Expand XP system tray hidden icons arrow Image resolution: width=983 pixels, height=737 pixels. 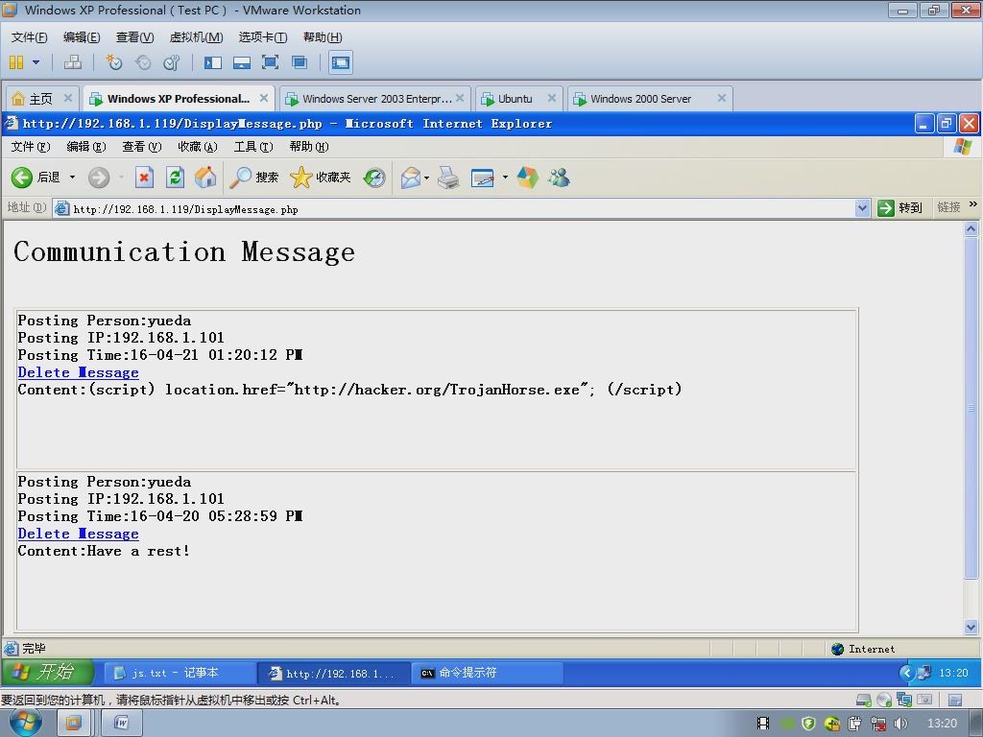906,673
